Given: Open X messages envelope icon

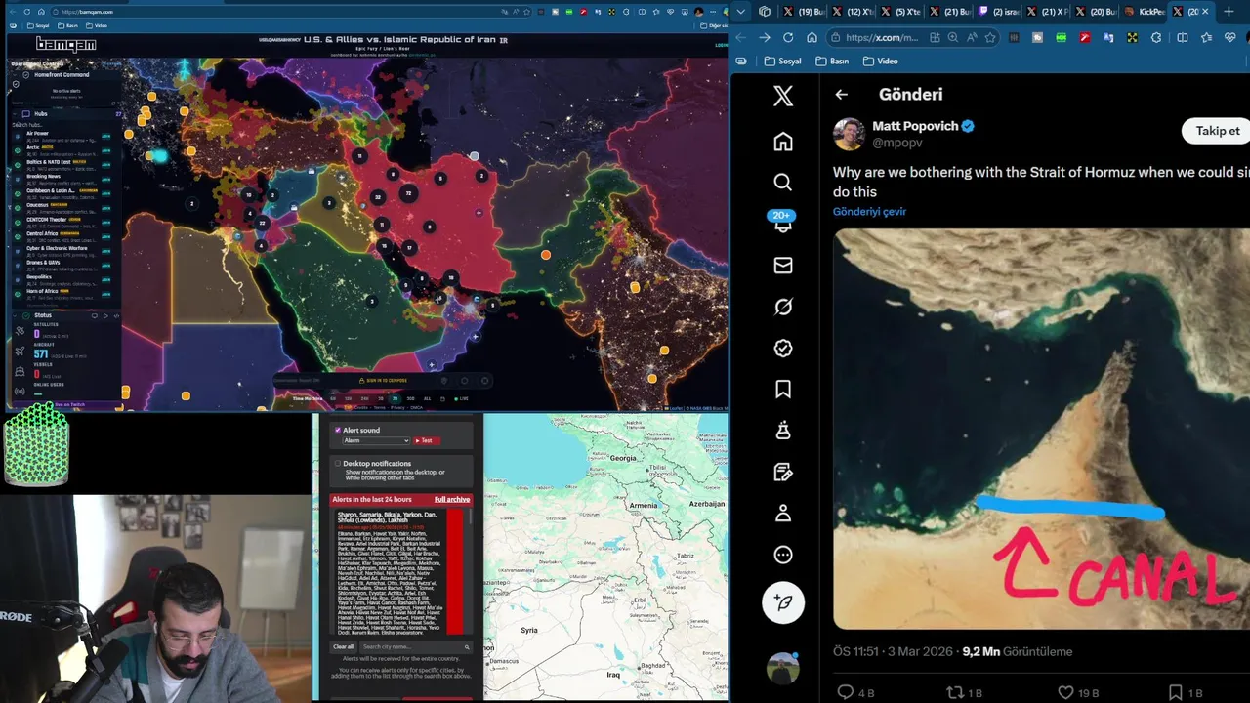Looking at the screenshot, I should click(x=782, y=266).
